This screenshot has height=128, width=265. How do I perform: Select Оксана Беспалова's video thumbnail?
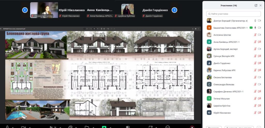[44, 10]
